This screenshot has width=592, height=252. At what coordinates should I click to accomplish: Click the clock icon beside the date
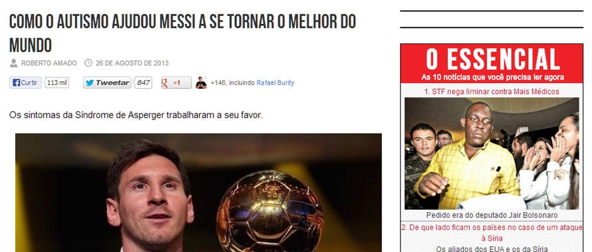pos(88,63)
